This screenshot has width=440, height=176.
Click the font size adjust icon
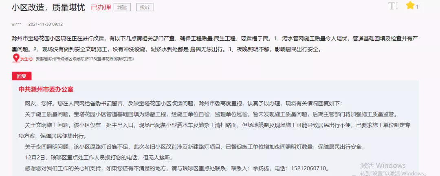click(394, 6)
